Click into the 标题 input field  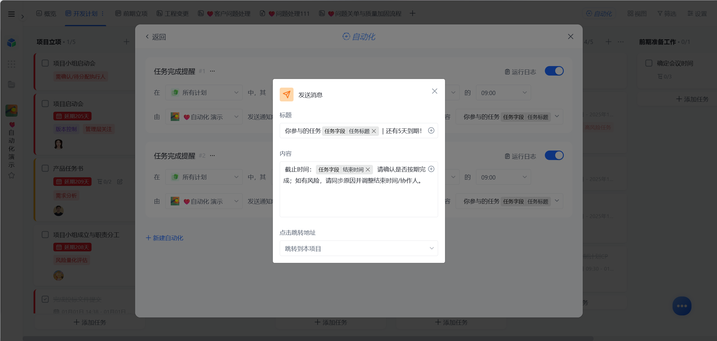(x=359, y=131)
